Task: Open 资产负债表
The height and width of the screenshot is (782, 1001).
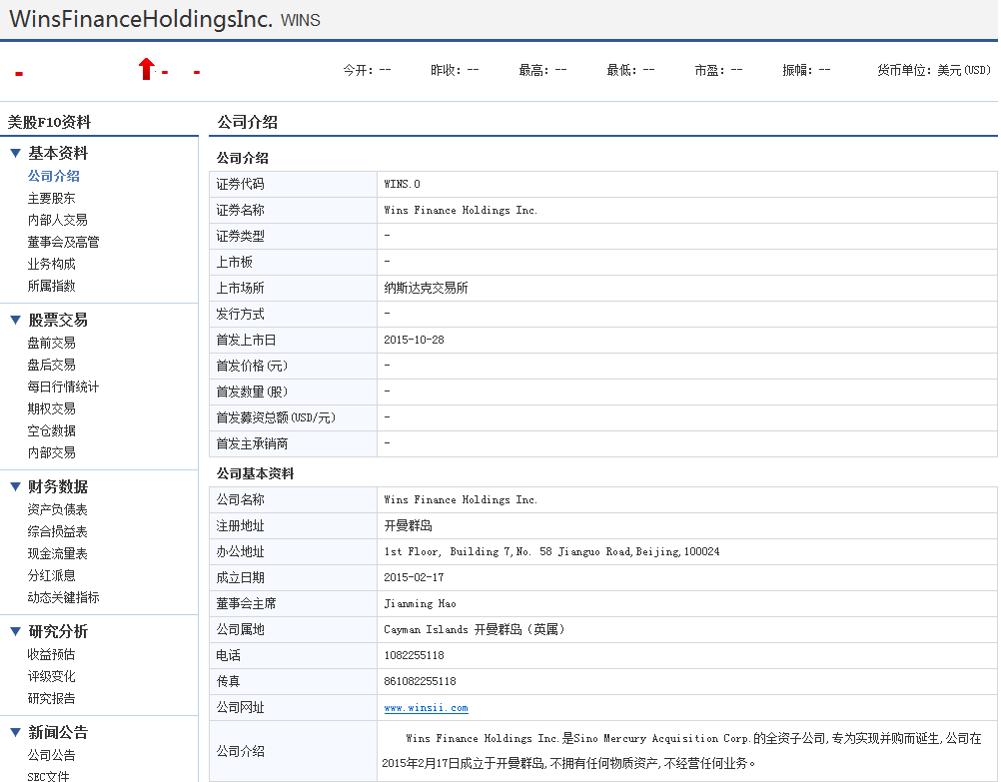Action: pos(58,509)
